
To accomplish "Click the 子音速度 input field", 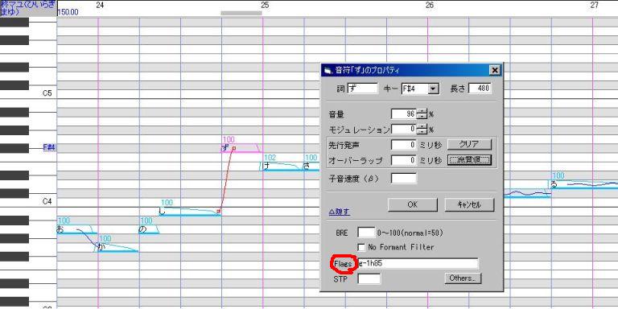I will [404, 179].
